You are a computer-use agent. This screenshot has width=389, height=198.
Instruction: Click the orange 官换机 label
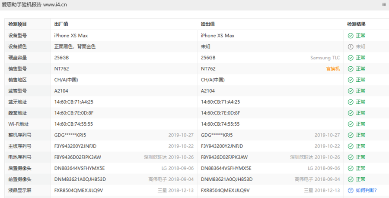click(x=333, y=69)
